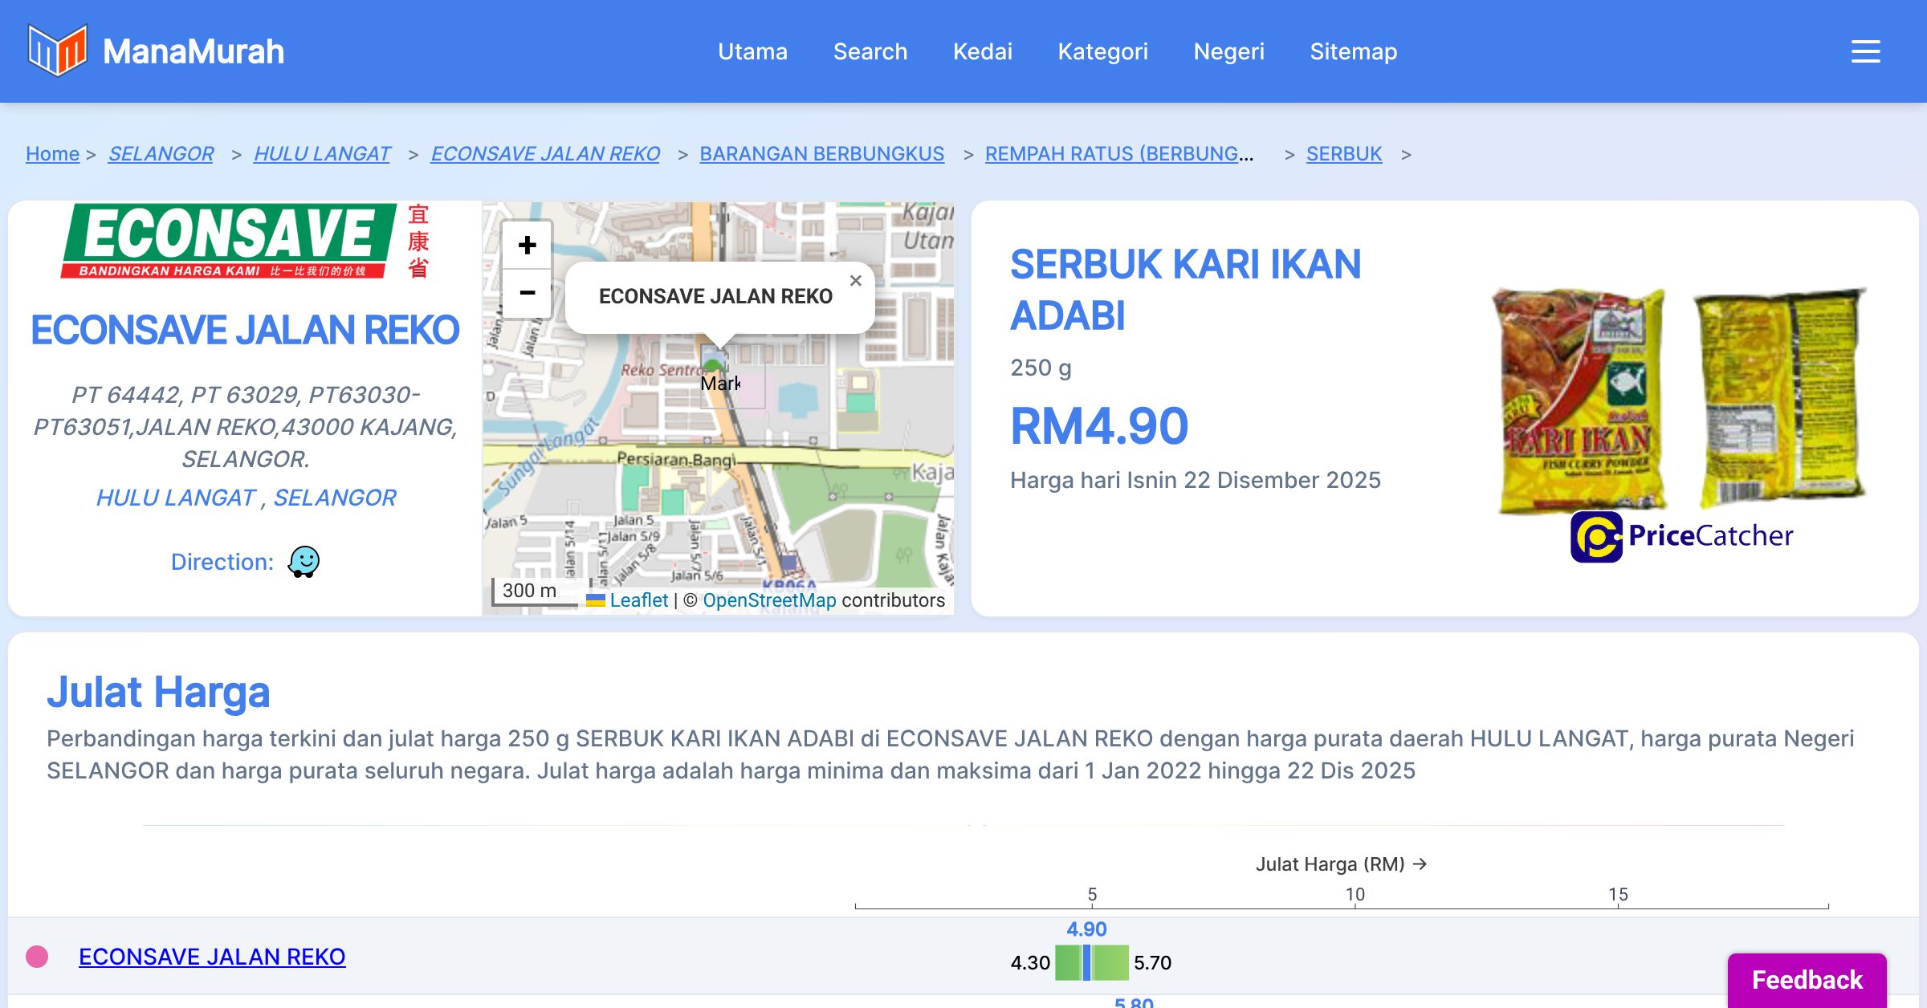Click the Econsave store logo

pyautogui.click(x=245, y=241)
